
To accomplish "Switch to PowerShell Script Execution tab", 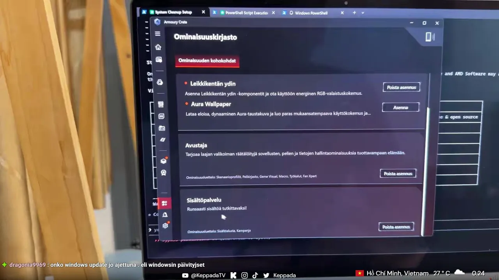I will 244,13.
